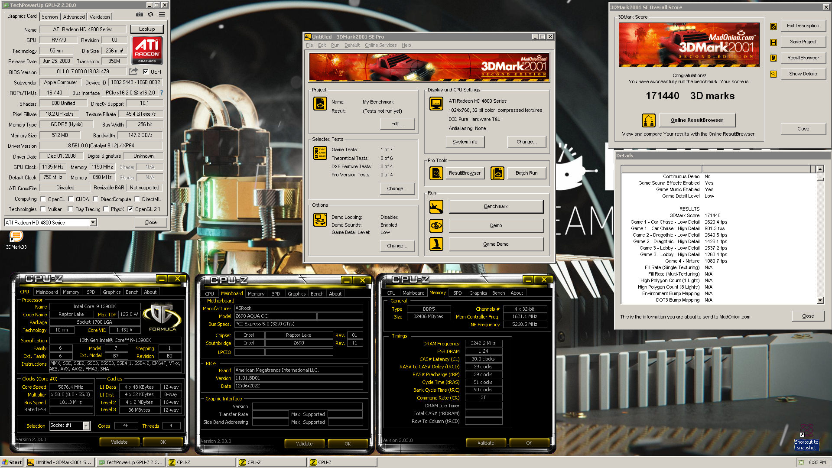Click the Edit Description icon in Overall Score
The width and height of the screenshot is (832, 468).
(x=773, y=26)
